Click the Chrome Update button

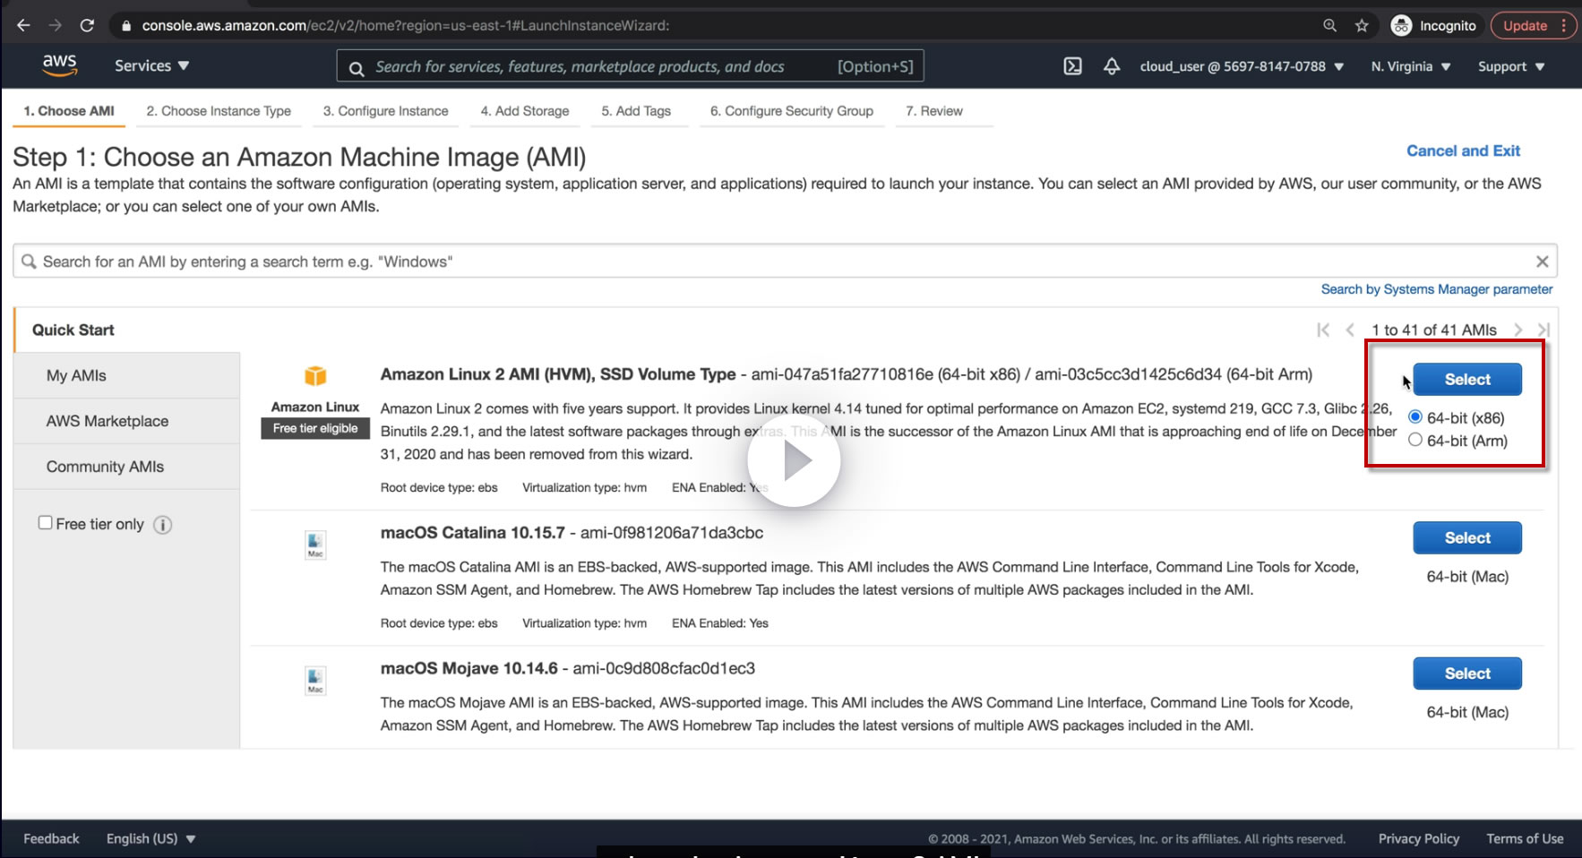(x=1525, y=25)
